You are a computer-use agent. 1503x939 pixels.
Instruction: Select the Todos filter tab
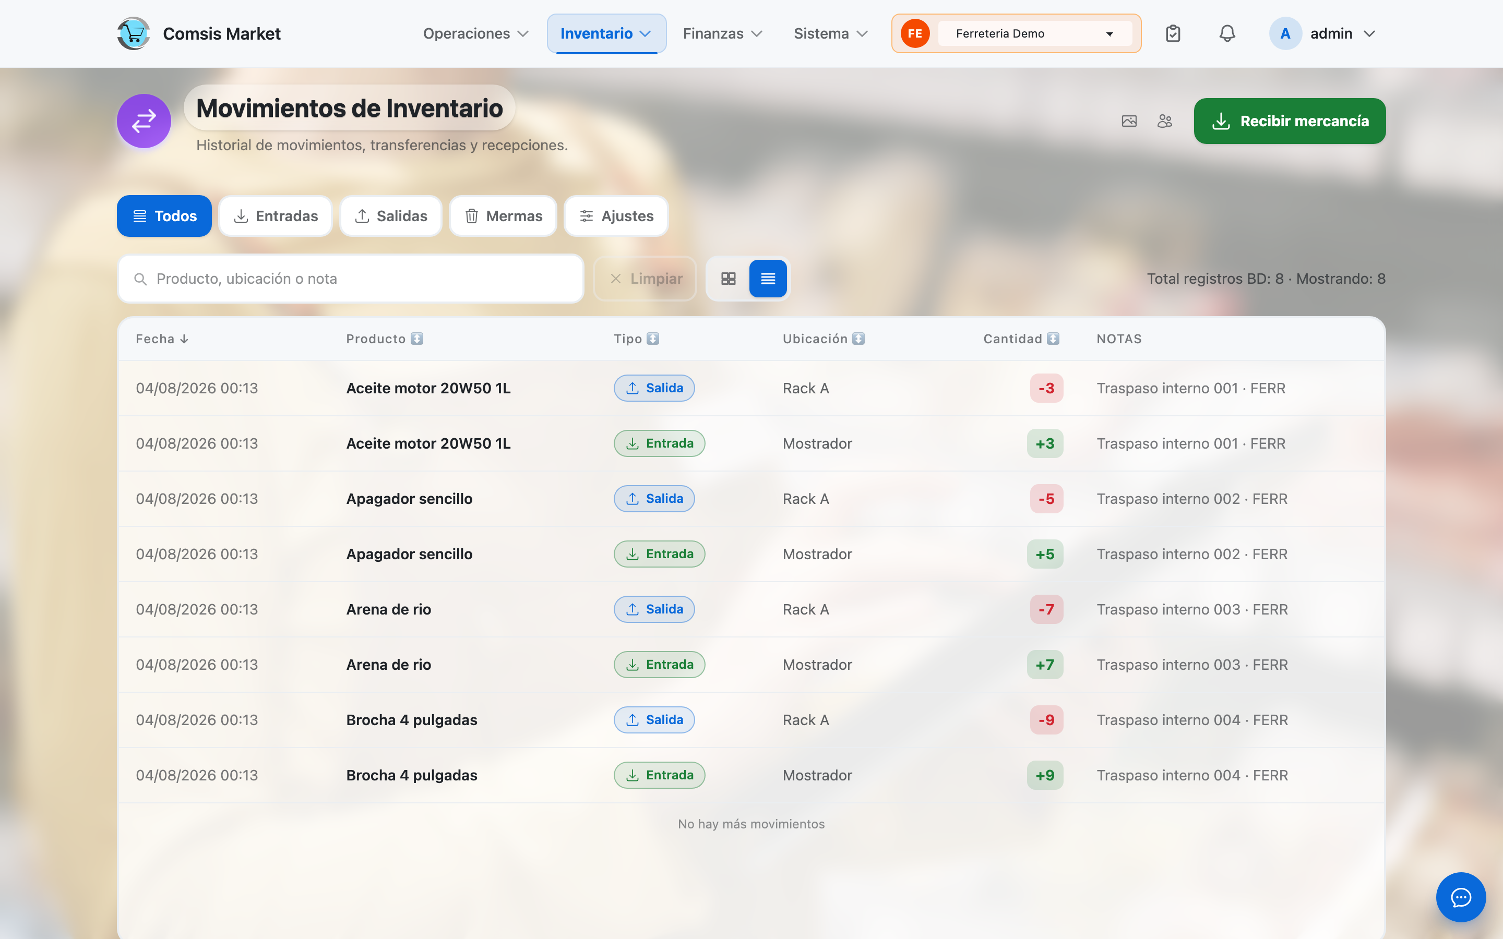click(x=164, y=216)
